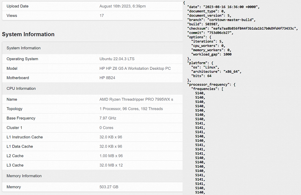The image size is (301, 195).
Task: Click the System Information section heading
Action: [28, 34]
